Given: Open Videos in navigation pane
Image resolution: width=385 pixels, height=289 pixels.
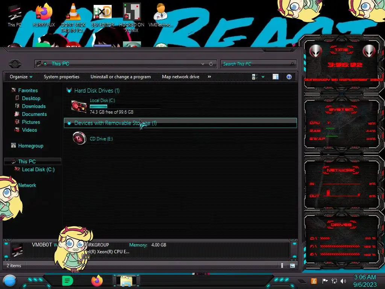Looking at the screenshot, I should (29, 130).
